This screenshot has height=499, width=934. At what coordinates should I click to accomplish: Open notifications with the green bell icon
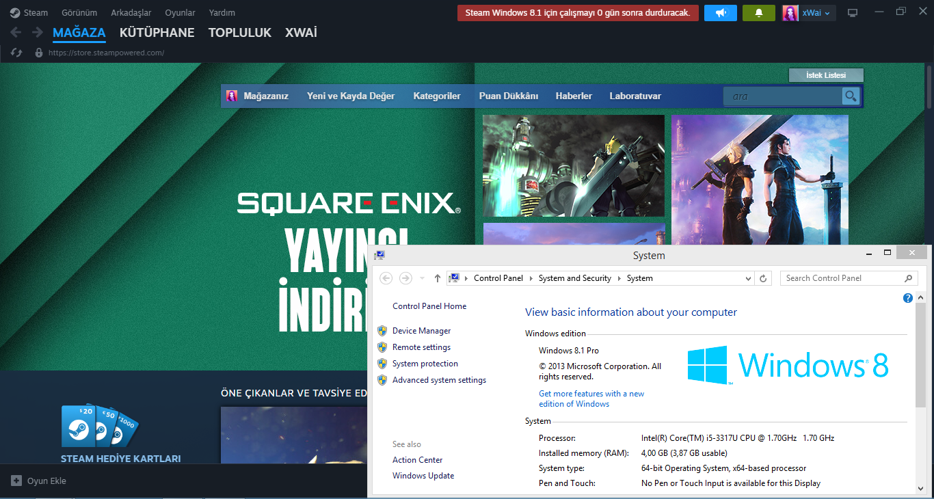pyautogui.click(x=759, y=13)
